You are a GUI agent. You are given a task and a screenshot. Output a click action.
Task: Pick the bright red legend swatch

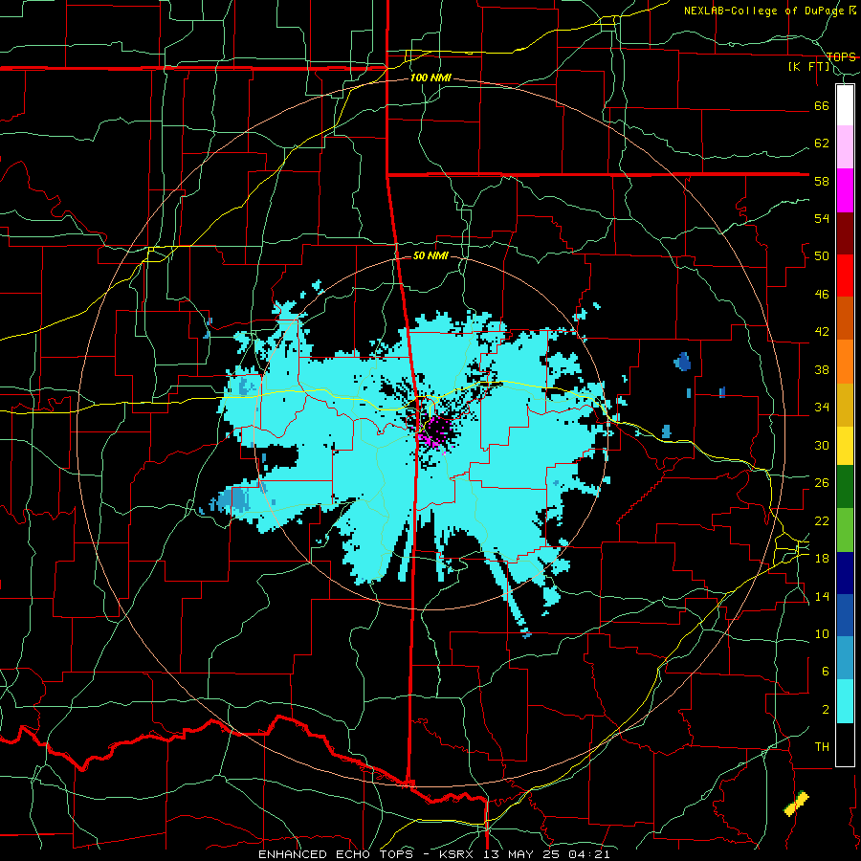coord(845,276)
